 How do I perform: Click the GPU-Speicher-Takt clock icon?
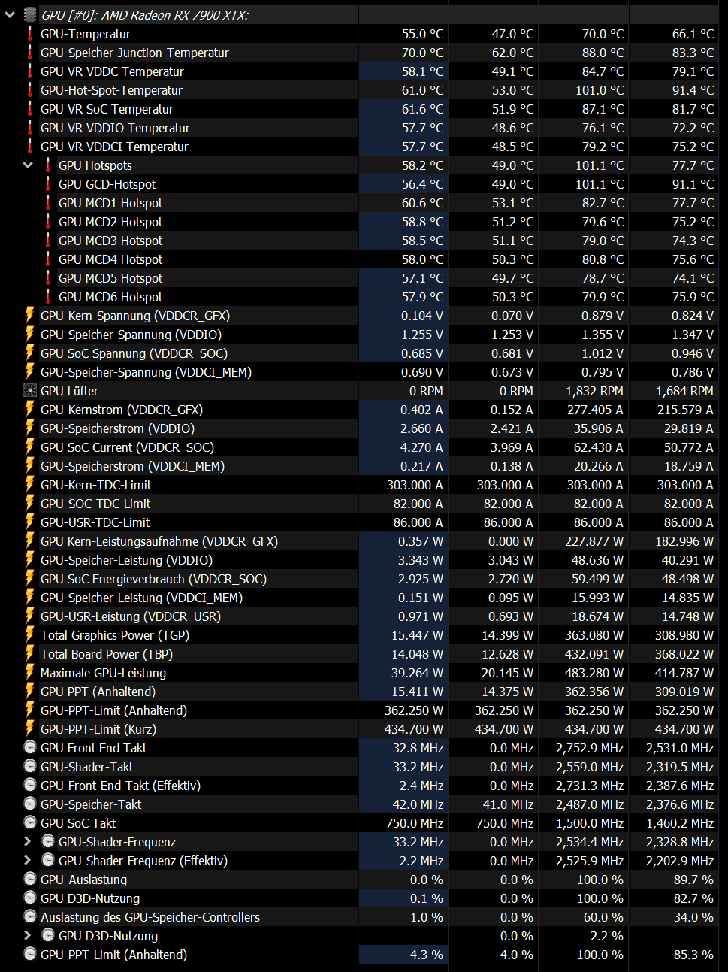pyautogui.click(x=30, y=804)
